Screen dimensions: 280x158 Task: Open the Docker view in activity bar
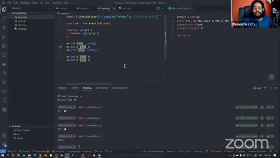(x=4, y=64)
